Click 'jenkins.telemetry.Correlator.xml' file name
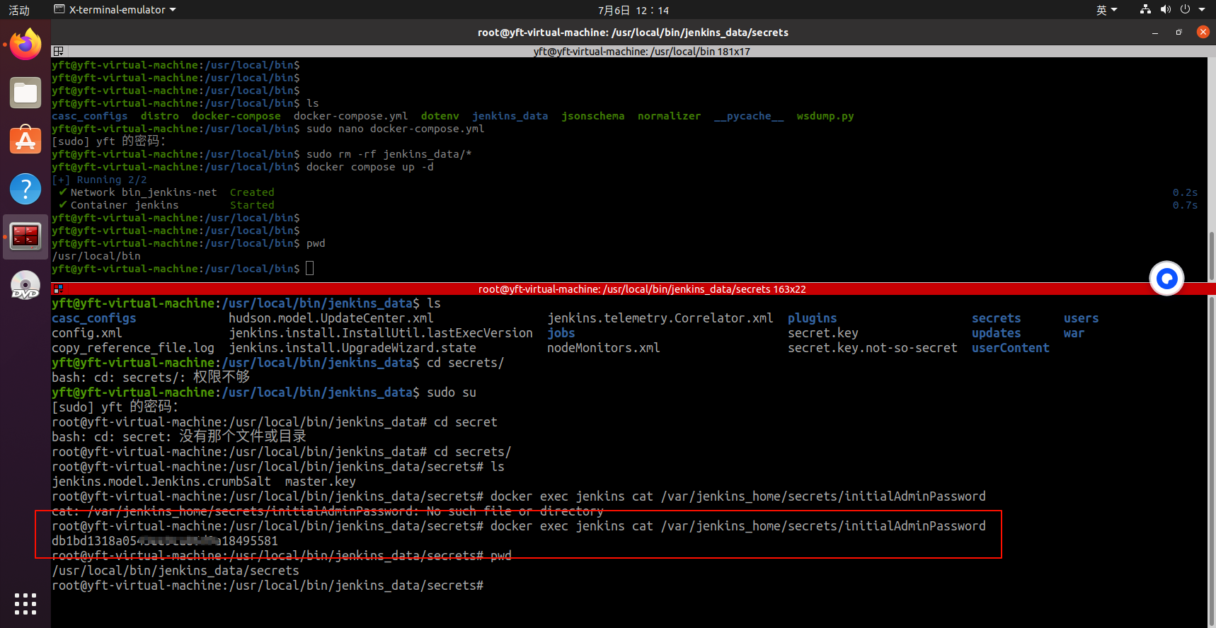The image size is (1216, 628). (660, 318)
